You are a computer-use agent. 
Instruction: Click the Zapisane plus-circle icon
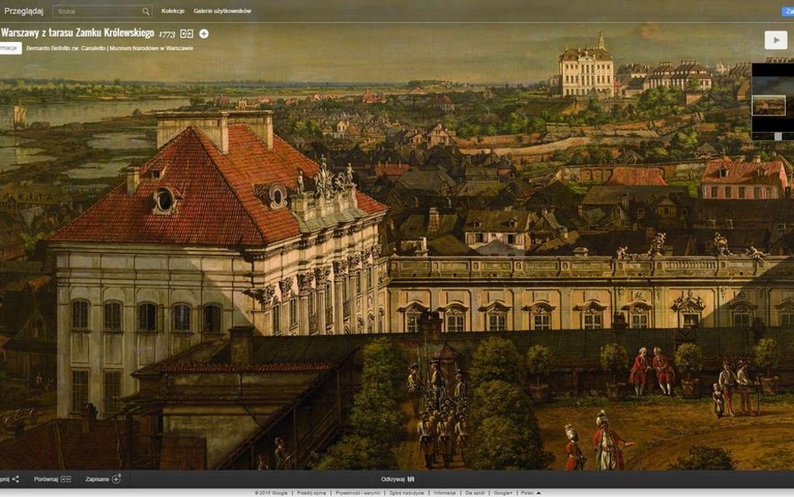[116, 479]
